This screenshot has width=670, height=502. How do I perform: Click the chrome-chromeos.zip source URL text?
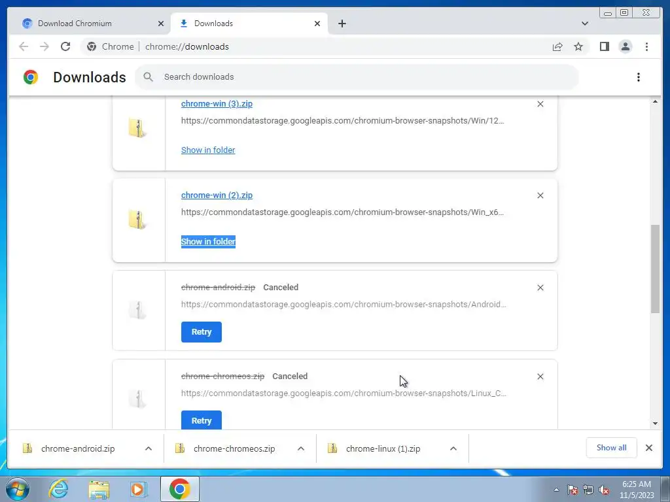(344, 393)
